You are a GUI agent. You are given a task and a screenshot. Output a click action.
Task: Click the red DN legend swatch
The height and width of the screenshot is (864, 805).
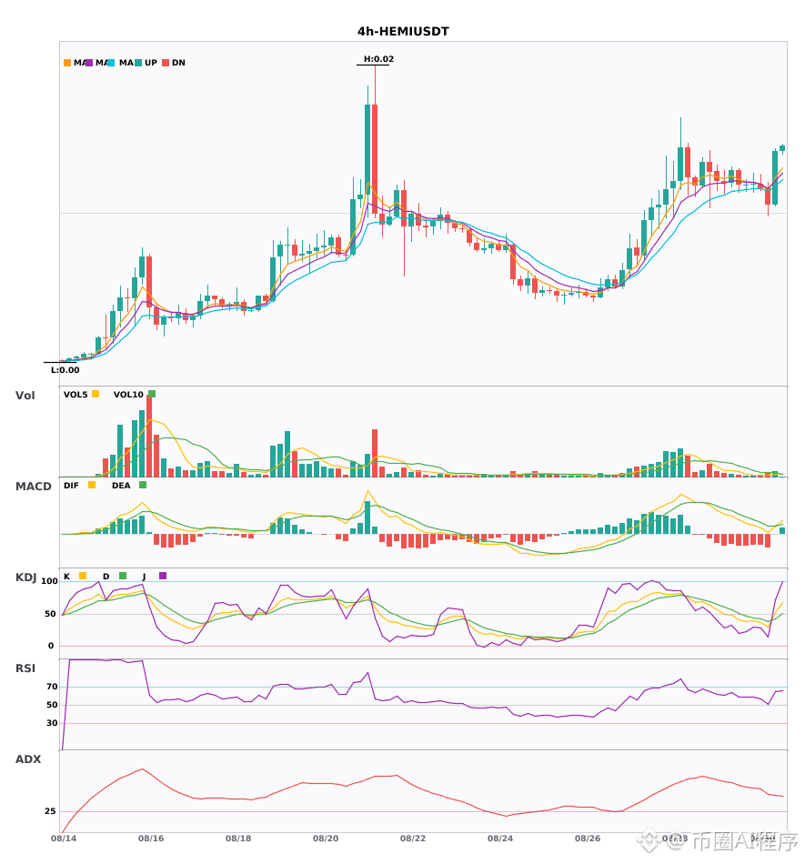(x=166, y=63)
